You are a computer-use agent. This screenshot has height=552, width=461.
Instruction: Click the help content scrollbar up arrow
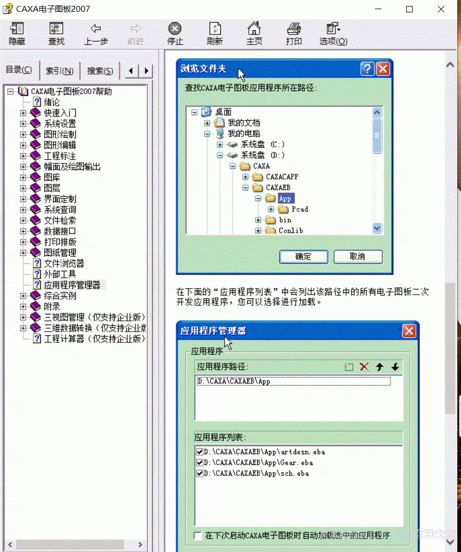[x=450, y=65]
